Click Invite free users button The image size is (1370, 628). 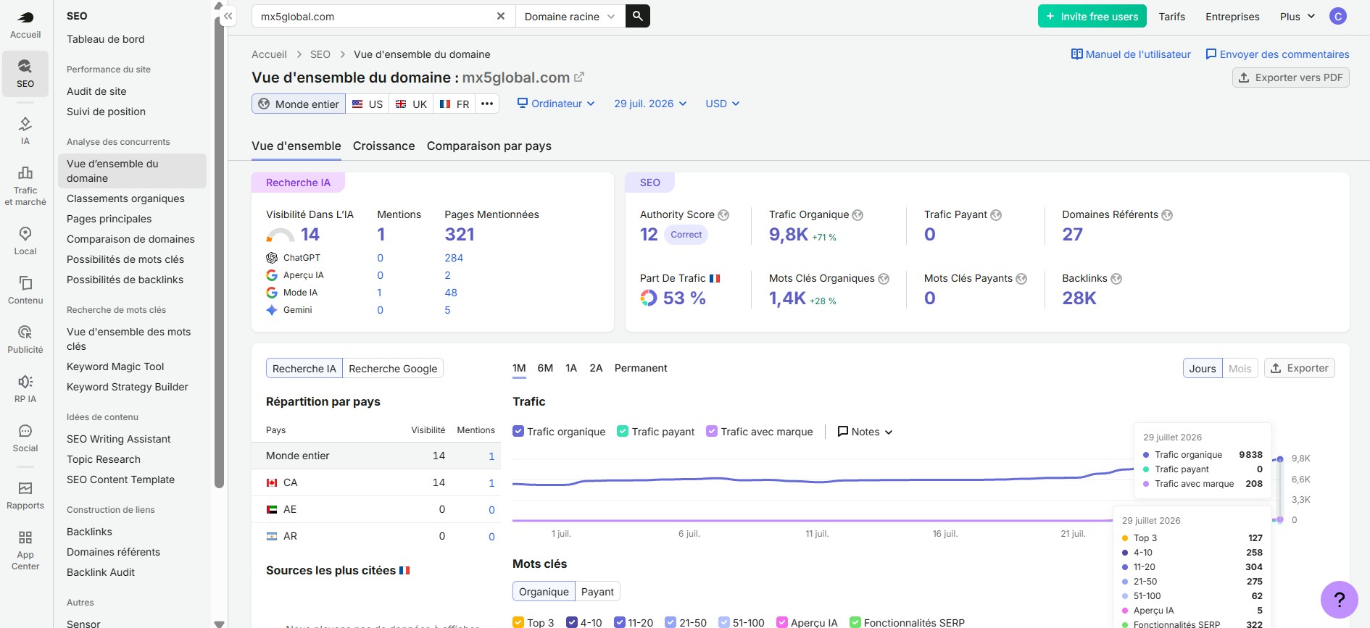coord(1092,16)
